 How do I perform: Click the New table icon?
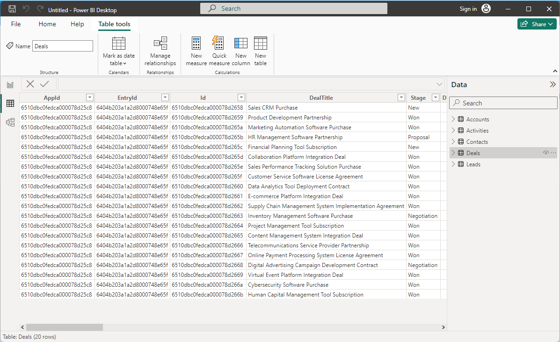click(x=261, y=44)
